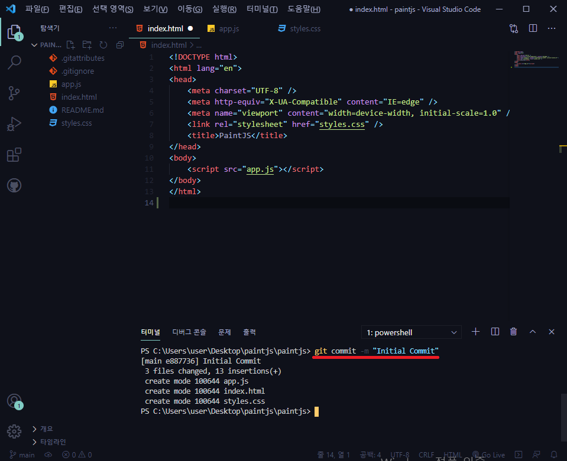Open the 선택 영역(S) menu
567x461 pixels.
click(x=113, y=9)
